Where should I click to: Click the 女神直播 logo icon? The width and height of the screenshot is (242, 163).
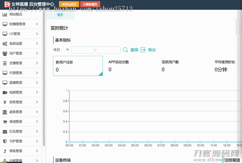click(x=7, y=4)
